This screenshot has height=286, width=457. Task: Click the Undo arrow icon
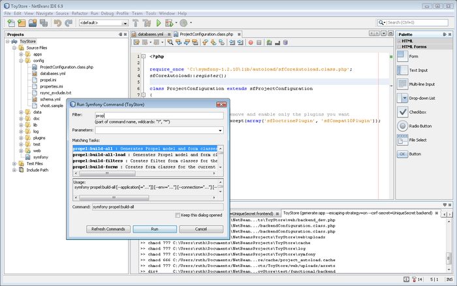[x=58, y=23]
